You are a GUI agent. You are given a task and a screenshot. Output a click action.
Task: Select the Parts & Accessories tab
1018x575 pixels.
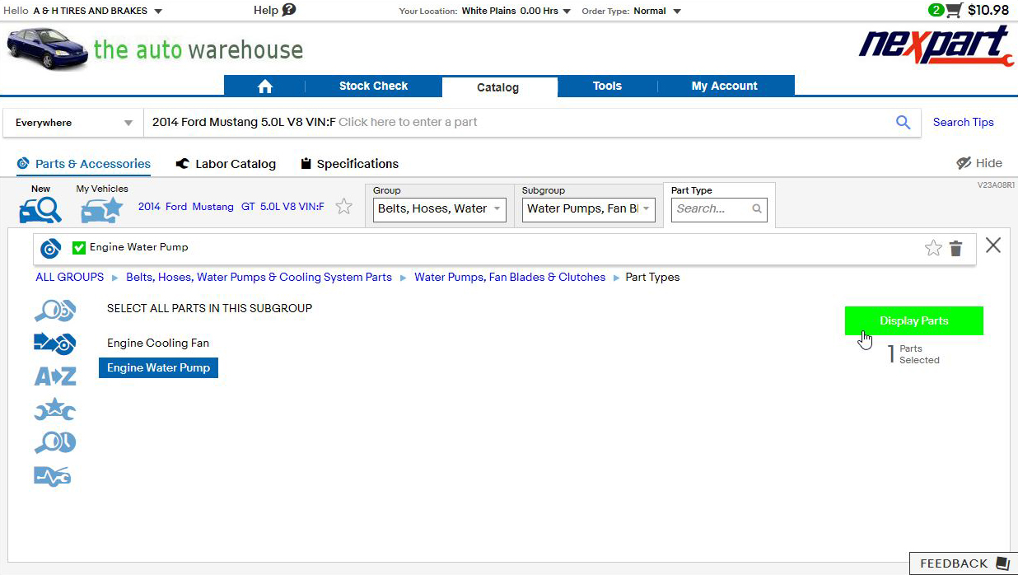pos(83,164)
